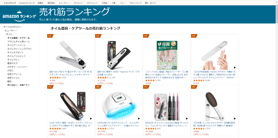The image size is (278, 138).
Task: Expand the 医薬品 dropdown menu
Action: (x=42, y=3)
